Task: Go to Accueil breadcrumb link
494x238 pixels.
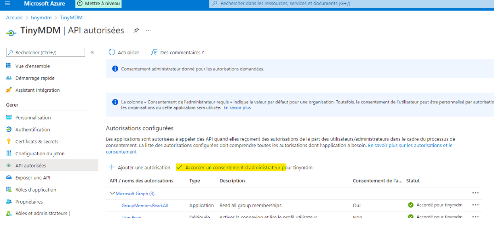Action: point(14,17)
